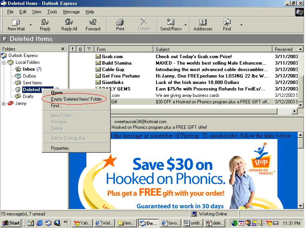Select the Janny MSN account
The width and height of the screenshot is (306, 228).
tap(21, 103)
